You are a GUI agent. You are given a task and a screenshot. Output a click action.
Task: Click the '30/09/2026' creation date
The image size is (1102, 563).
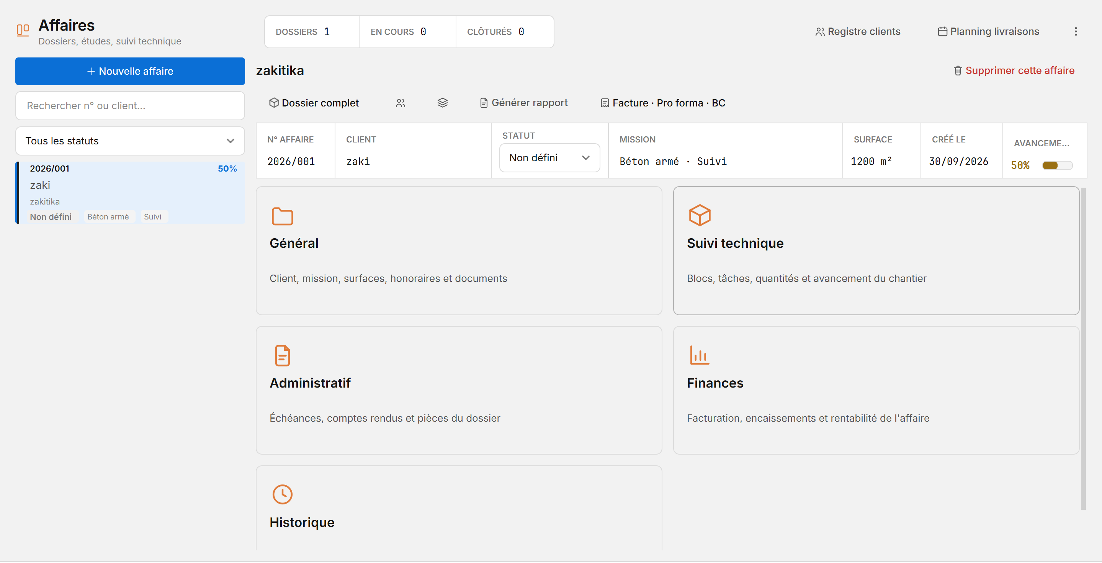pos(958,161)
